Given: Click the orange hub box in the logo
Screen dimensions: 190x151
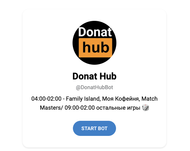Looking at the screenshot, I should [96, 48].
